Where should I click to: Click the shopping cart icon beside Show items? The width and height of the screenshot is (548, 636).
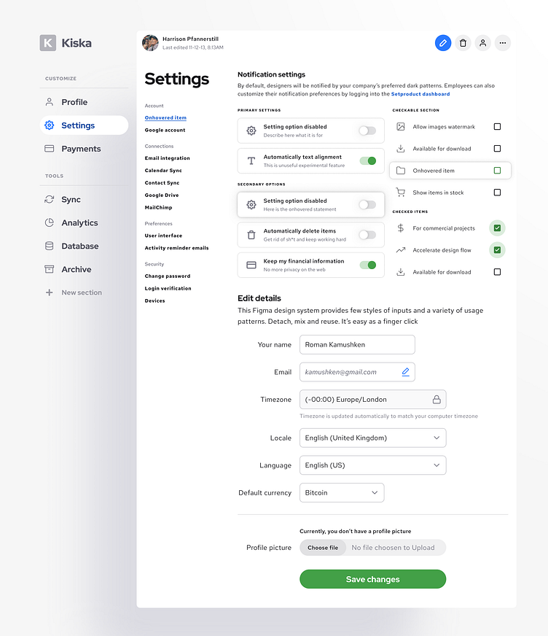point(402,192)
